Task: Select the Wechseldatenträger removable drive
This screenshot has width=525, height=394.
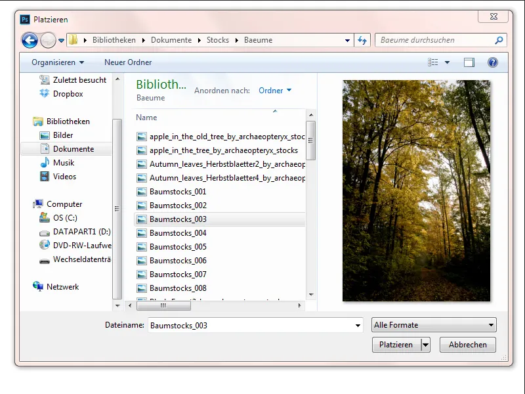Action: pyautogui.click(x=75, y=259)
